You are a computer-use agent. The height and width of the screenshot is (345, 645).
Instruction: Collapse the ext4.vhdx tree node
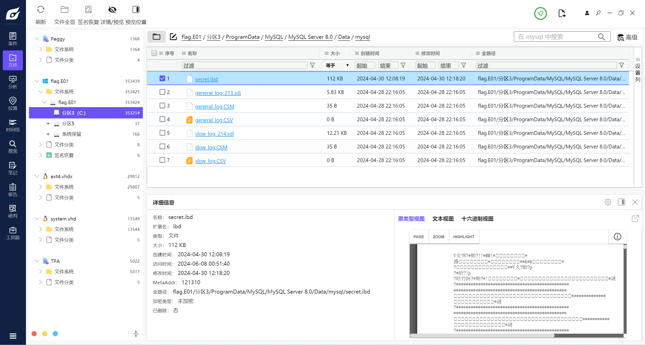tap(37, 176)
